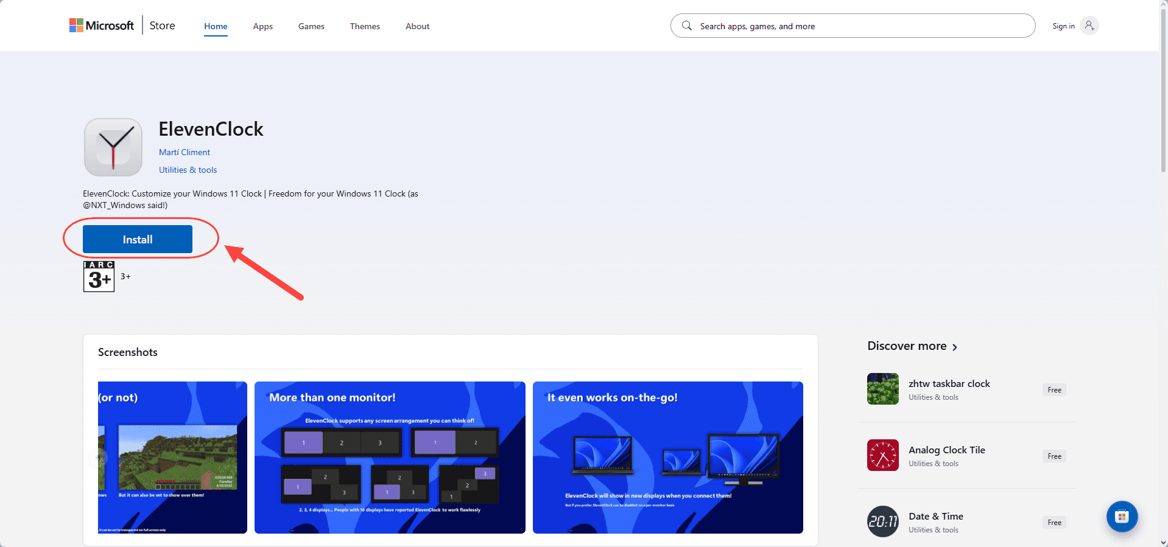Open the About tab
This screenshot has height=547, width=1168.
click(417, 26)
